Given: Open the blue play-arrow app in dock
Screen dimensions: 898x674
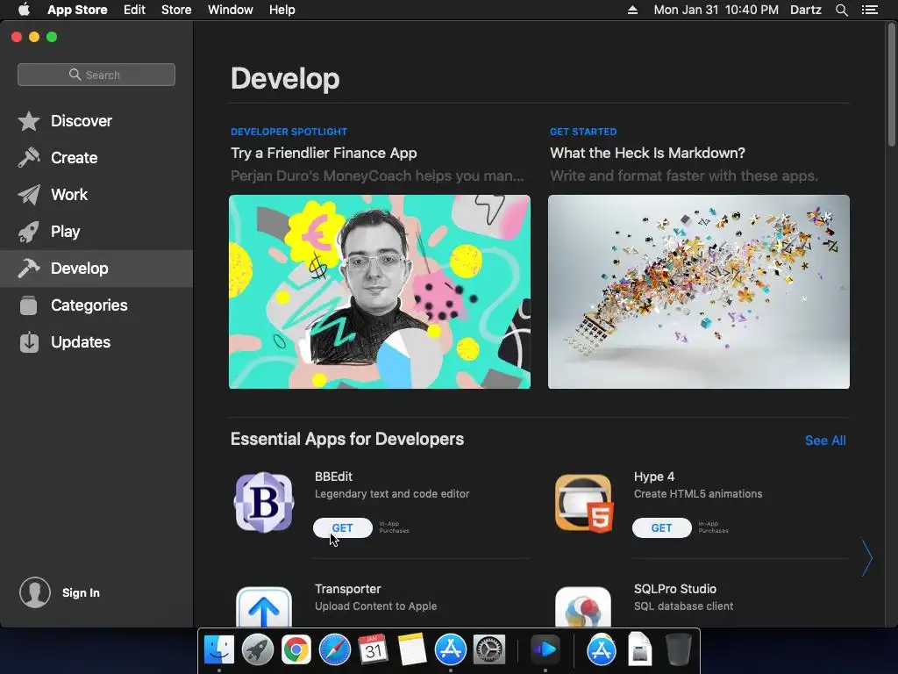Looking at the screenshot, I should point(545,649).
